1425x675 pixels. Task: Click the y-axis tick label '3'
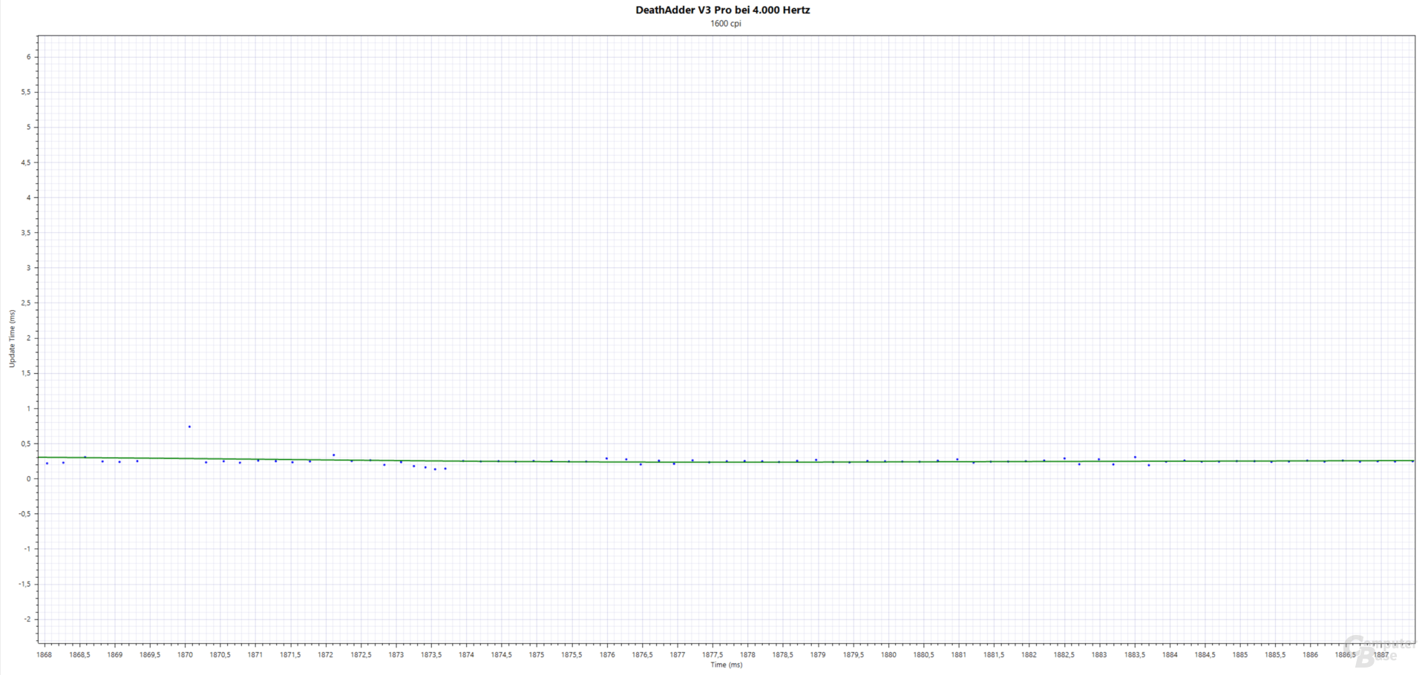[x=28, y=268]
